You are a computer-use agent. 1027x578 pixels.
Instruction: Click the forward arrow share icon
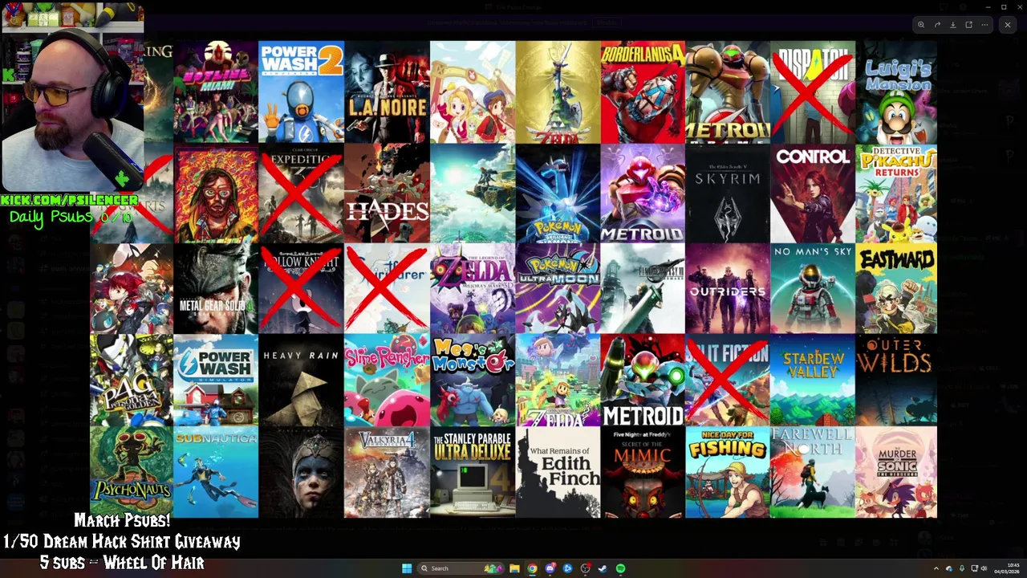[x=937, y=25]
